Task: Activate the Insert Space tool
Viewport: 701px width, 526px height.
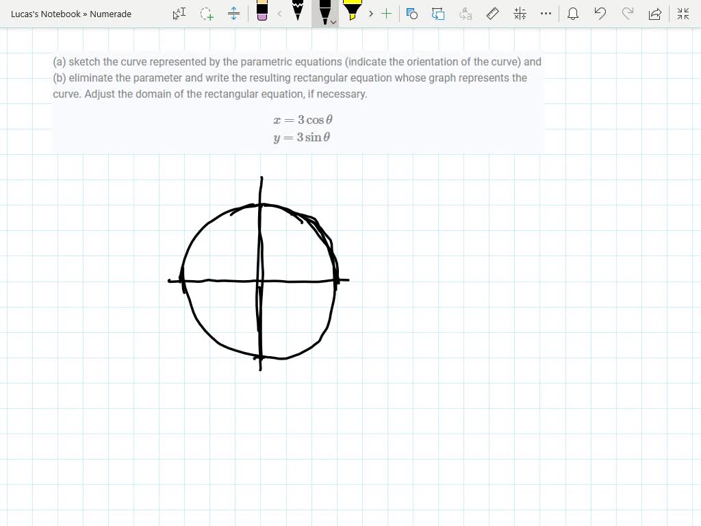Action: click(233, 14)
